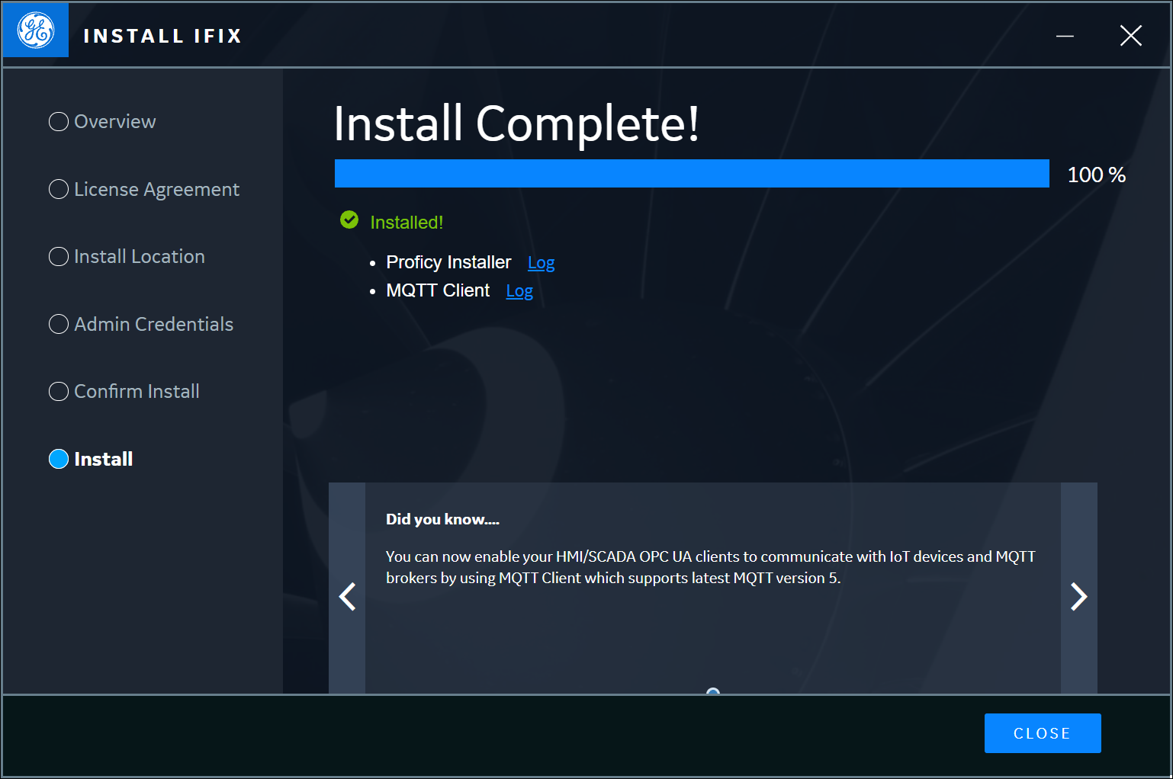Open the Proficy Installer Log link

pyautogui.click(x=542, y=263)
